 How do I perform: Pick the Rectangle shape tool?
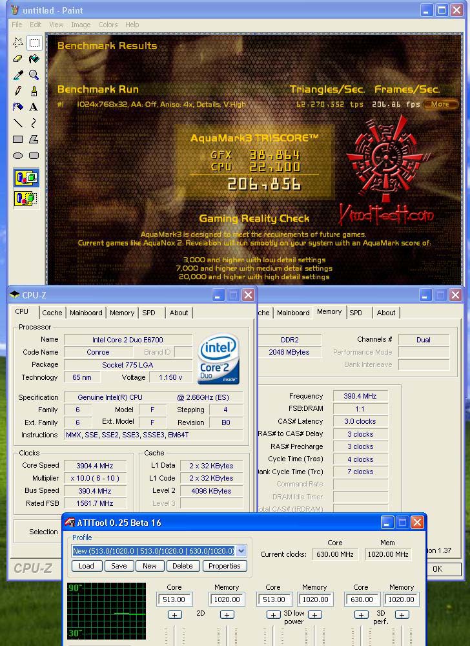coord(17,140)
